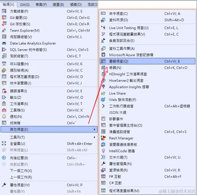The image size is (197, 195).
Task: Open the 專案(P) menu
Action: 41,5
